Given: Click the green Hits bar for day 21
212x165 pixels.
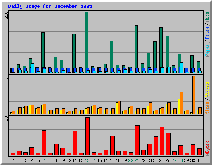Looking at the screenshot, I should 136,49.
